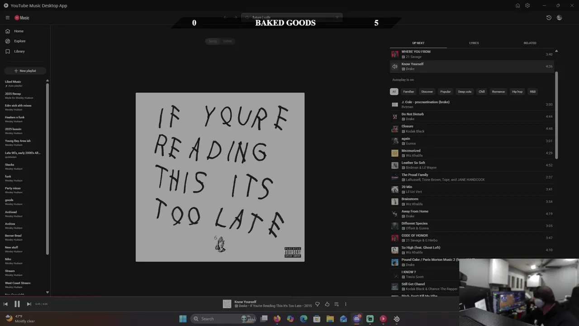Open Microsoft Store taskbar icon
The image size is (579, 326).
[317, 319]
